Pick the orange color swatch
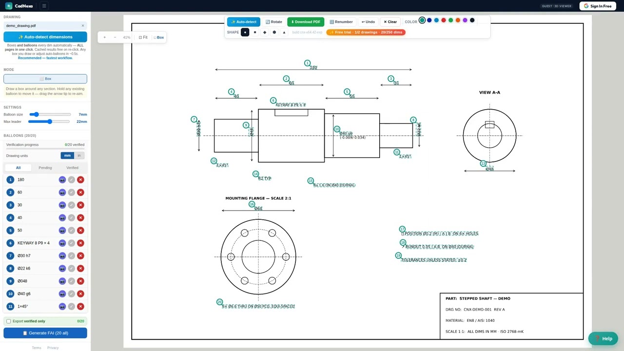The image size is (624, 351). pos(458,20)
